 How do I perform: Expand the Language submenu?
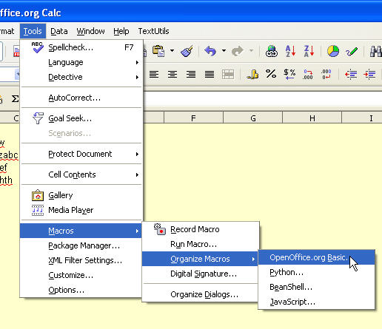coord(81,62)
